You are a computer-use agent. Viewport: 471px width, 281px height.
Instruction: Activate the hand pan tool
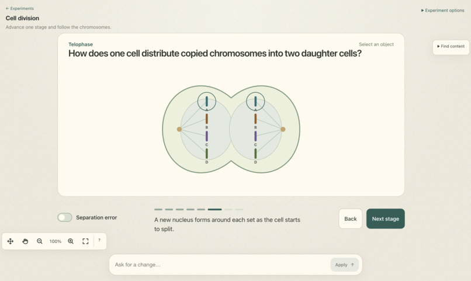25,241
